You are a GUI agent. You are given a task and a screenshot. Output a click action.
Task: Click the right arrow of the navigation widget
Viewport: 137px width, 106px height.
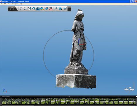coord(132,90)
